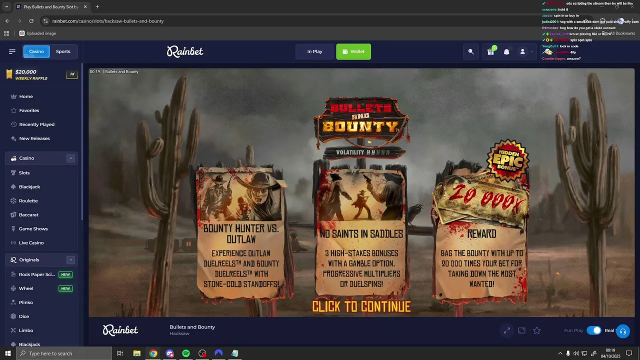Click the browser Back arrow
Viewport: 640px width, 360px height.
click(7, 21)
